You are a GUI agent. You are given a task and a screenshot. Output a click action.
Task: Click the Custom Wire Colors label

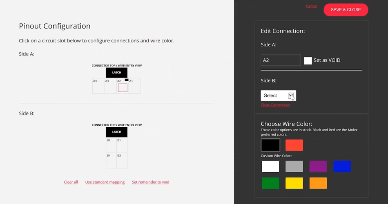[277, 156]
